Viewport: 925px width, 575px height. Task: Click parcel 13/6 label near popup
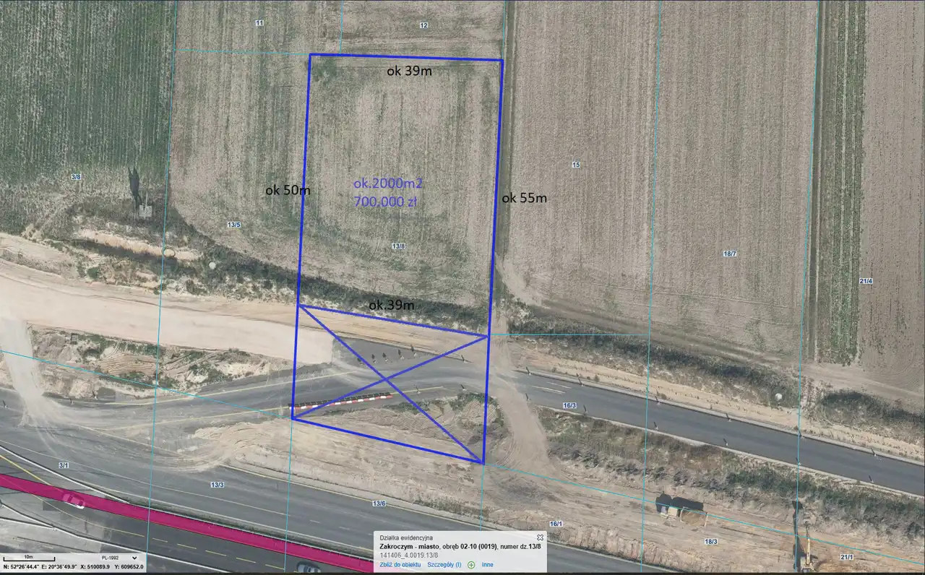(379, 503)
